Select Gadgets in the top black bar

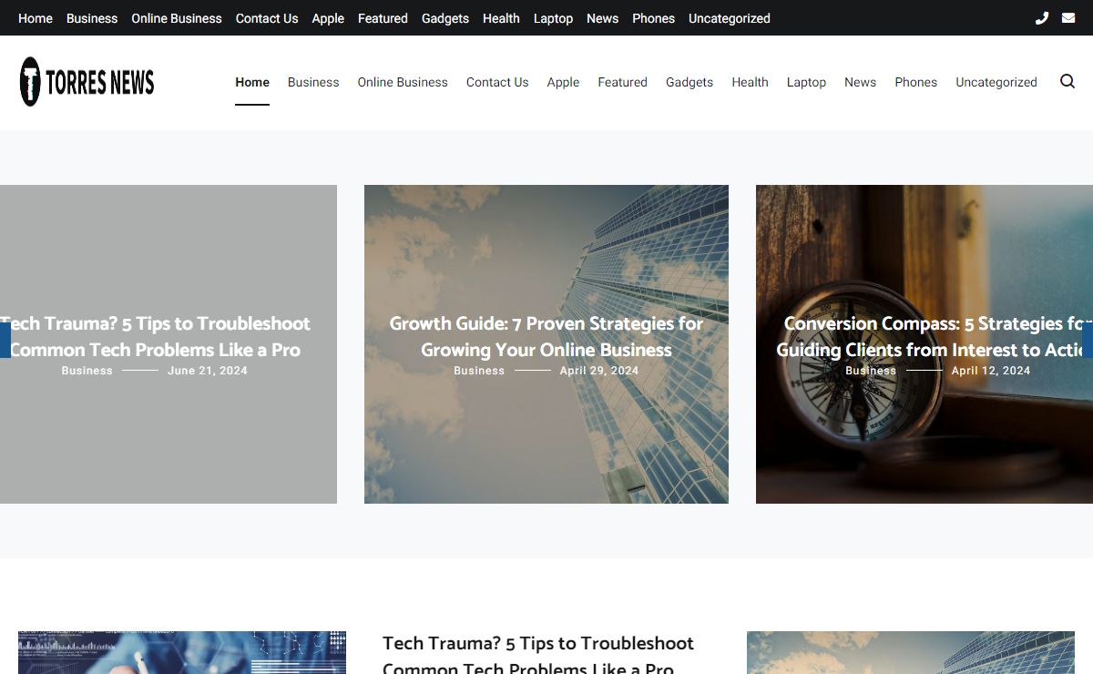[x=445, y=18]
